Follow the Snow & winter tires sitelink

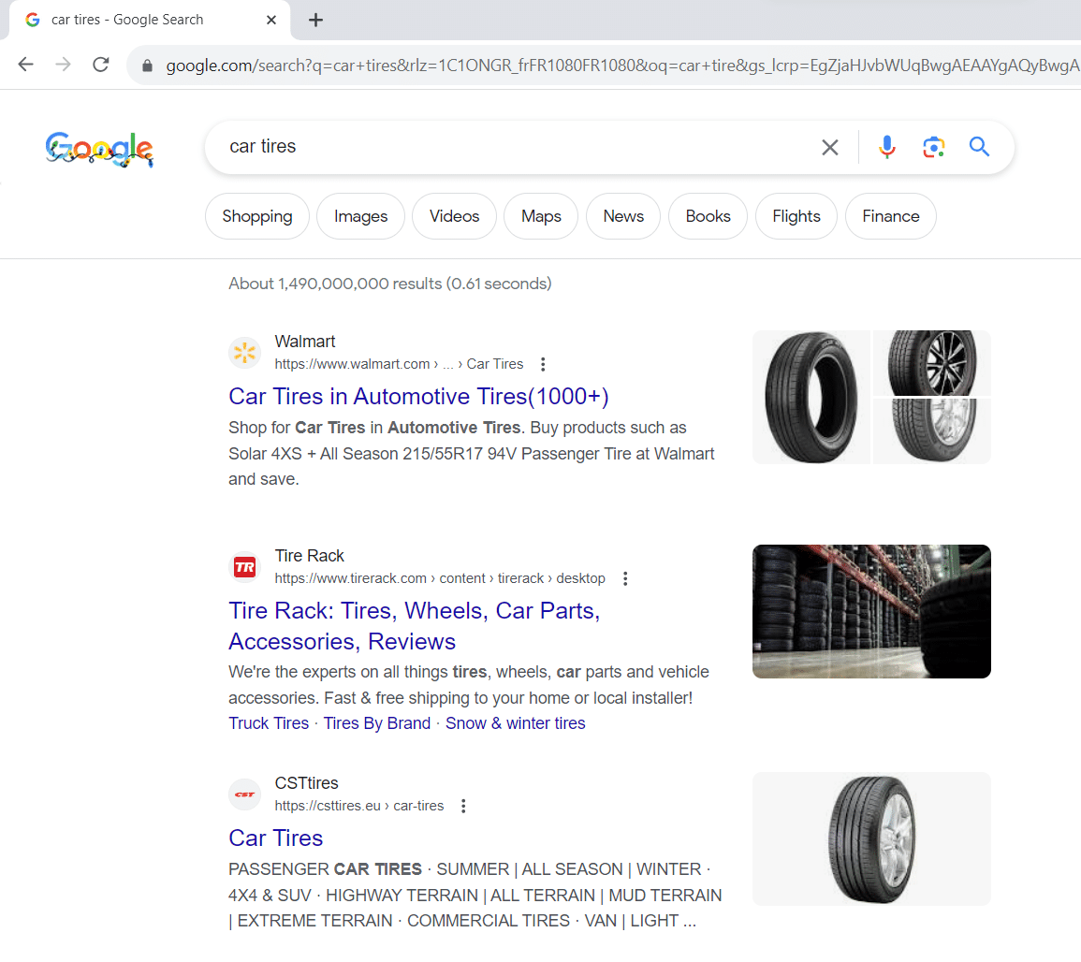click(x=515, y=723)
